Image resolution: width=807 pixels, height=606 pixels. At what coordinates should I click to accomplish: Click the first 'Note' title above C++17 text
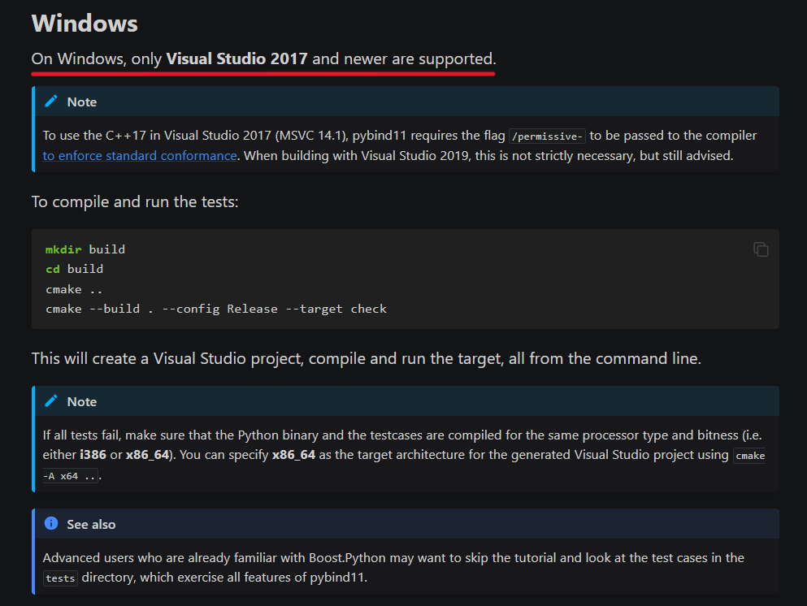pyautogui.click(x=82, y=102)
